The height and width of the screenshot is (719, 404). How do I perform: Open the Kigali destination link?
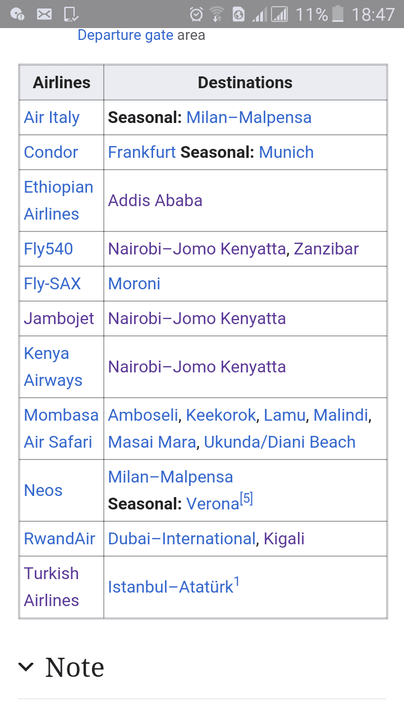click(284, 539)
